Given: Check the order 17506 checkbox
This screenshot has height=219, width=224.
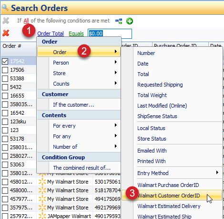Looking at the screenshot, I should tap(5, 70).
